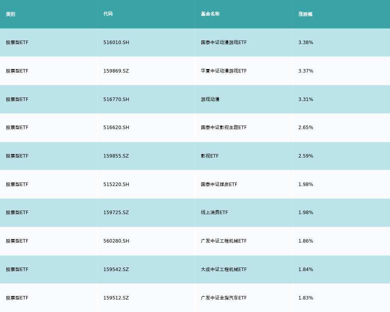Click the 1.83% change value
Image resolution: width=390 pixels, height=312 pixels.
click(x=306, y=298)
